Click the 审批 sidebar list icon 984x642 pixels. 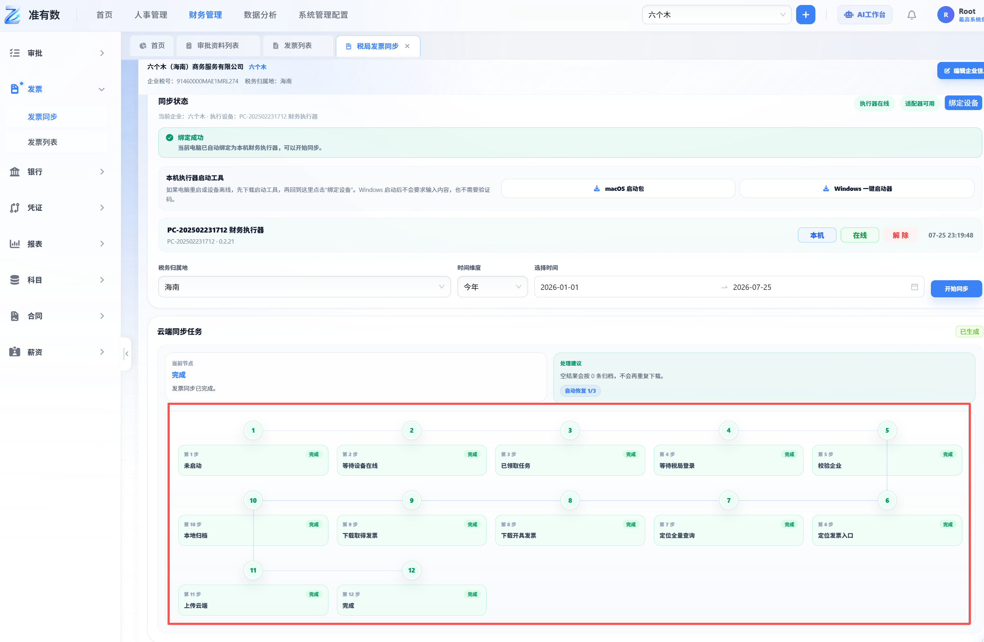tap(15, 53)
